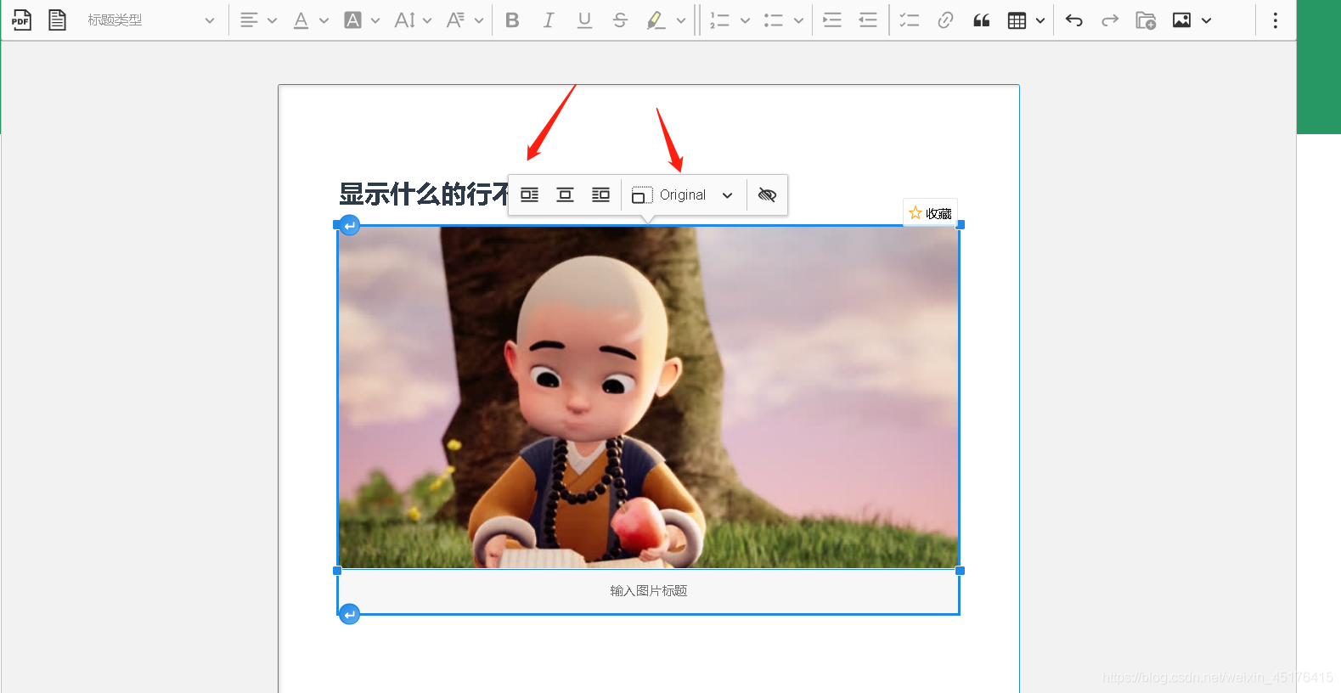This screenshot has width=1341, height=693.
Task: Redo the last action
Action: click(x=1110, y=20)
